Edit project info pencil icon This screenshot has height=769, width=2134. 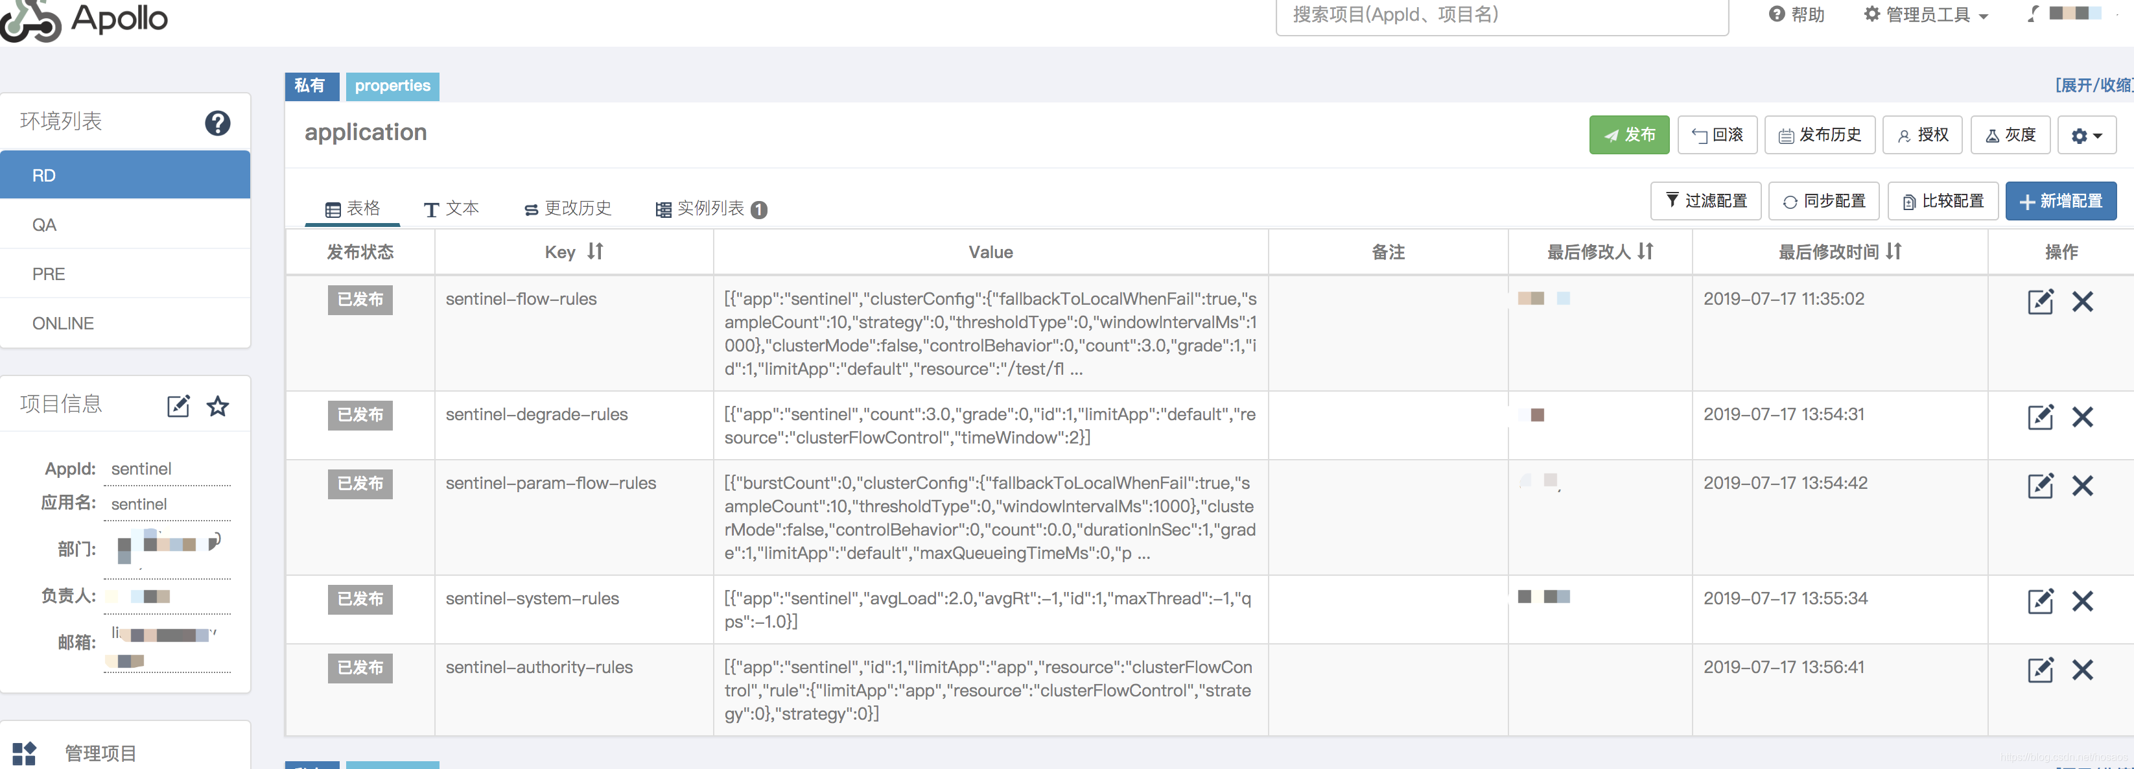click(x=178, y=406)
